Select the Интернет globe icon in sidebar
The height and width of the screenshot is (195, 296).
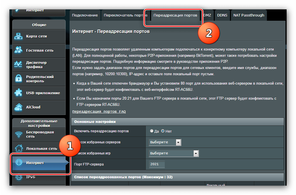(19, 163)
